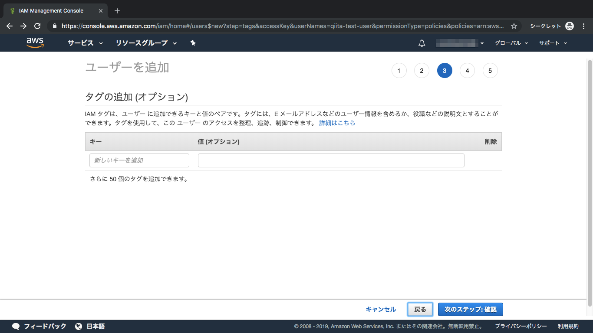Click the browser address bar URL
Viewport: 593px width, 333px height.
click(x=283, y=26)
